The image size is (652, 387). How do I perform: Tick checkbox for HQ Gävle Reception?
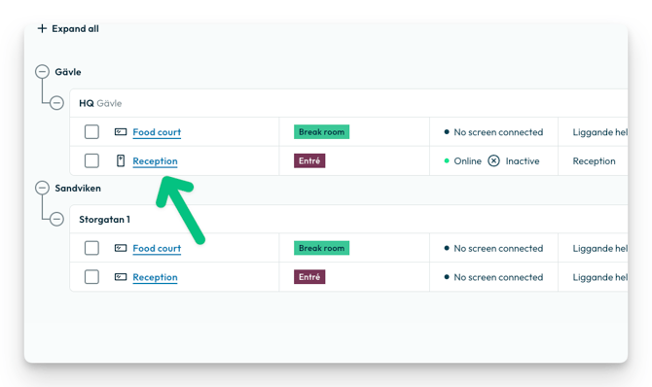click(x=91, y=160)
